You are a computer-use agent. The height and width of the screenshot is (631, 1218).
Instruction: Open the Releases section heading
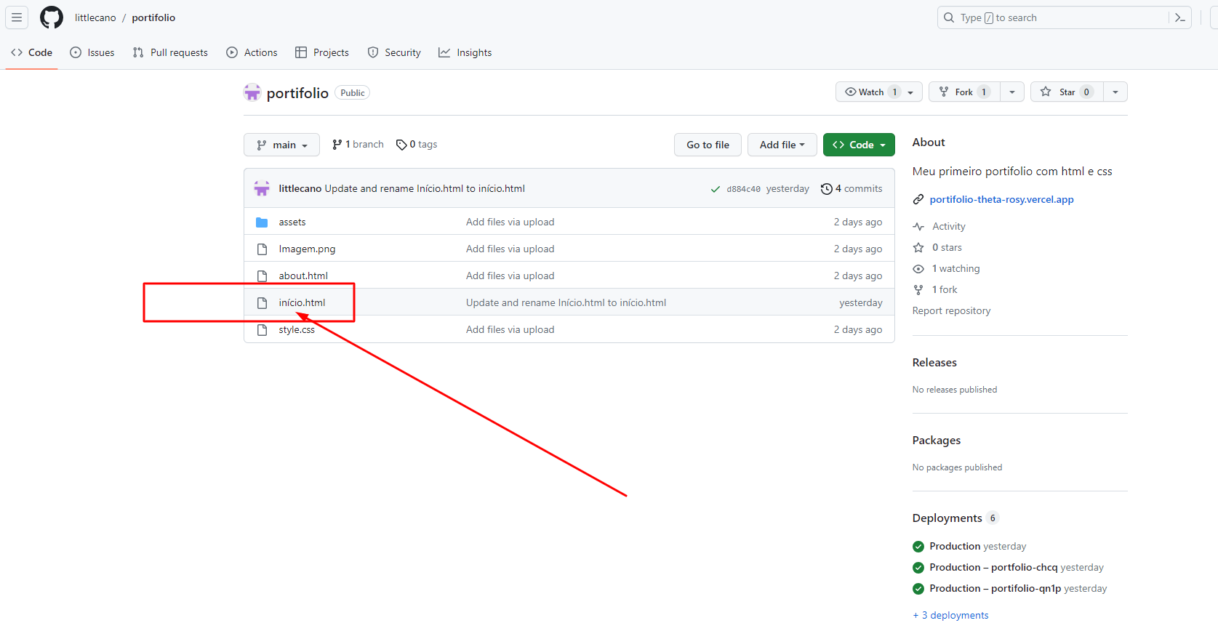click(x=934, y=362)
